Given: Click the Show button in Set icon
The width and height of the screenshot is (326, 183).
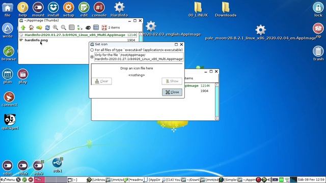Looking at the screenshot, I should pyautogui.click(x=172, y=81).
